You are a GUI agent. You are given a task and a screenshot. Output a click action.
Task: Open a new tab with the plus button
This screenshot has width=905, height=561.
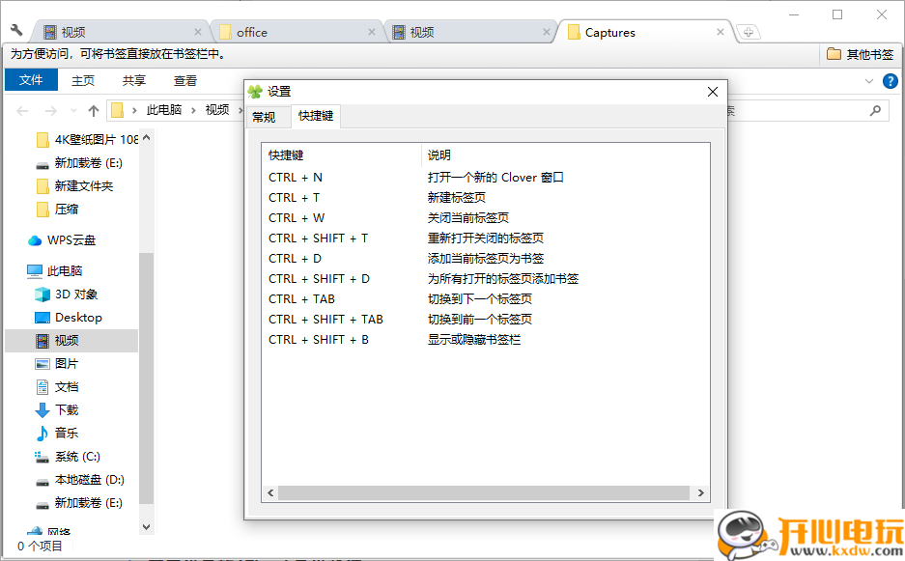(748, 32)
